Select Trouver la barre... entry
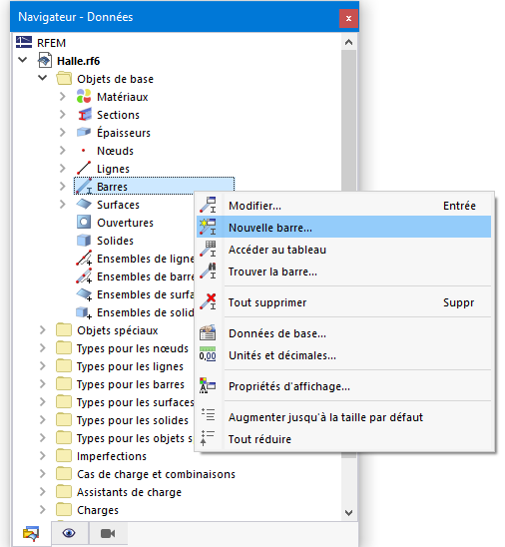The image size is (505, 547). coord(344,272)
